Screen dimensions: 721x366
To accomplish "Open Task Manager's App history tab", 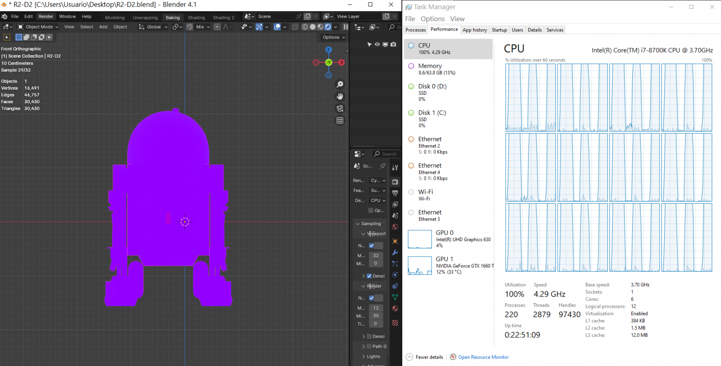I will coord(475,30).
